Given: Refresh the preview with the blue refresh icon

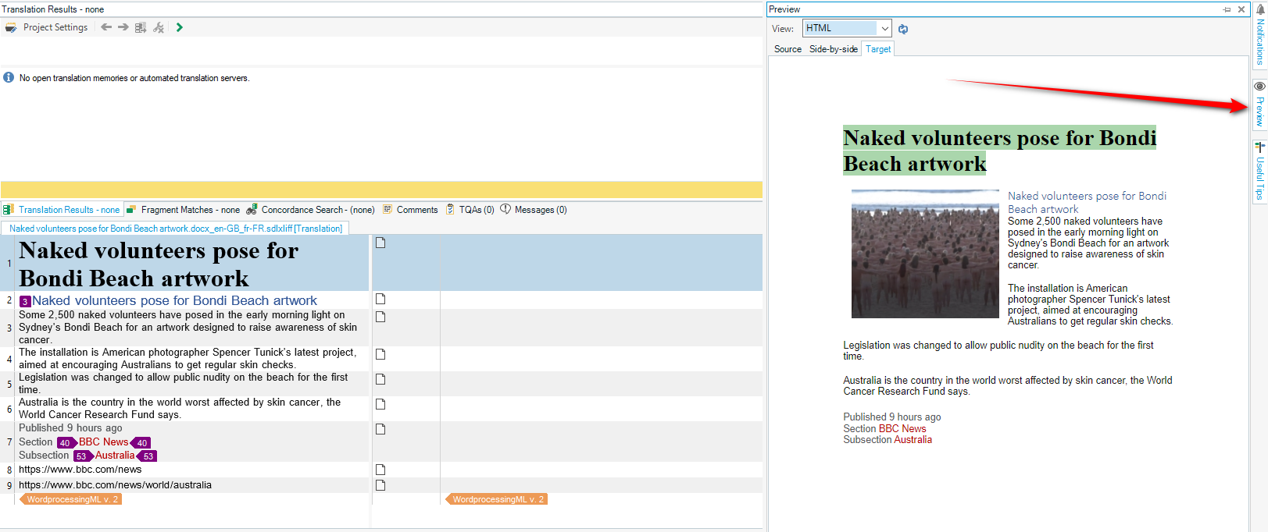Looking at the screenshot, I should coord(903,29).
